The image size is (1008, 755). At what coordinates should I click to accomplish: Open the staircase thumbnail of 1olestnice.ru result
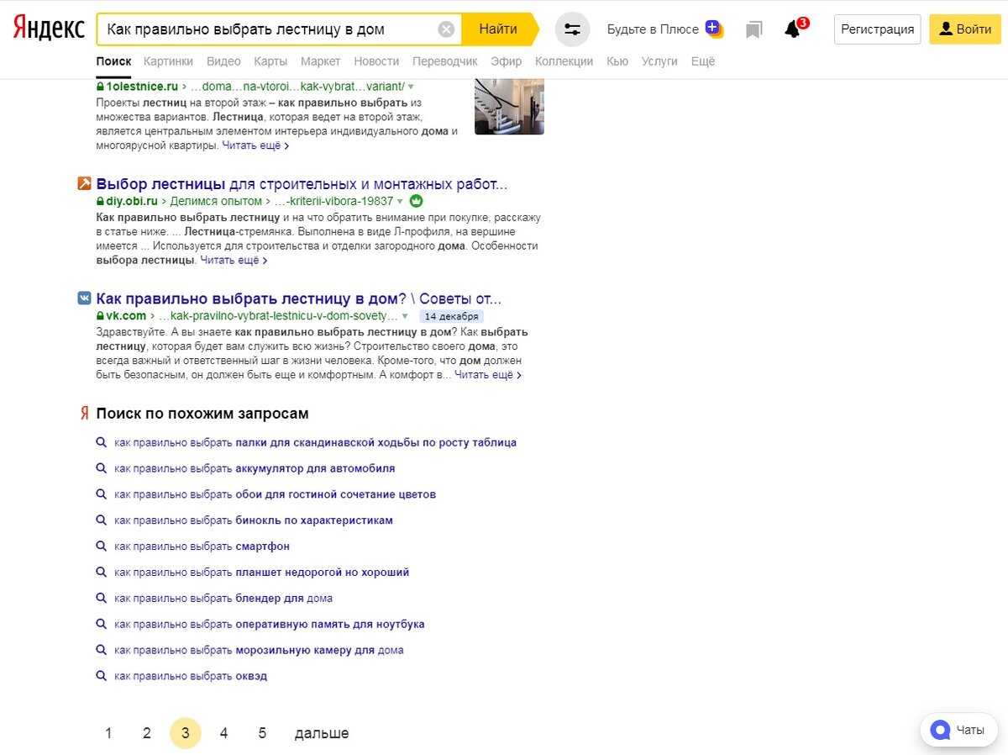coord(509,106)
